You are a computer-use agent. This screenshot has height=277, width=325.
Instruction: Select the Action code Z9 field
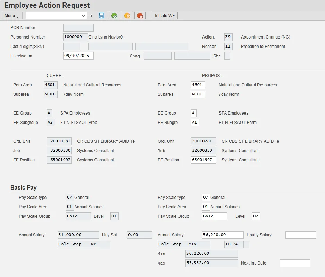(228, 37)
